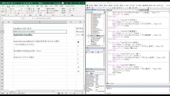Select cell with 自作のライブラリで解決
Image resolution: width=170 pixels, height=96 pixels.
[40, 57]
